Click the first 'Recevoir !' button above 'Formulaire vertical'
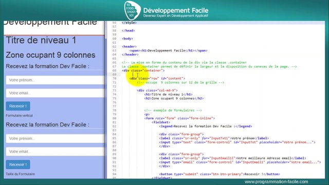 coord(18,106)
